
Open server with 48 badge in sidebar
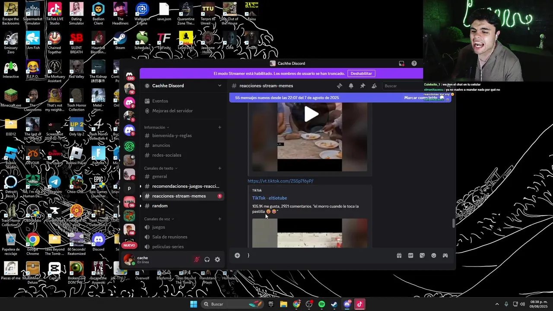coord(129,229)
